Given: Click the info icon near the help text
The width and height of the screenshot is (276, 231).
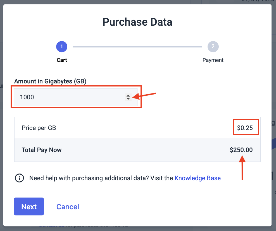Looking at the screenshot, I should point(19,178).
